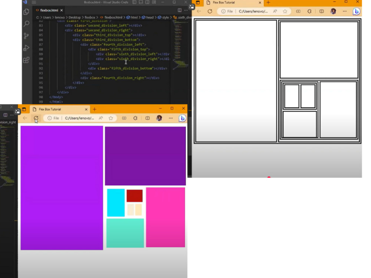Split the VS Code editor right

pyautogui.click(x=180, y=10)
